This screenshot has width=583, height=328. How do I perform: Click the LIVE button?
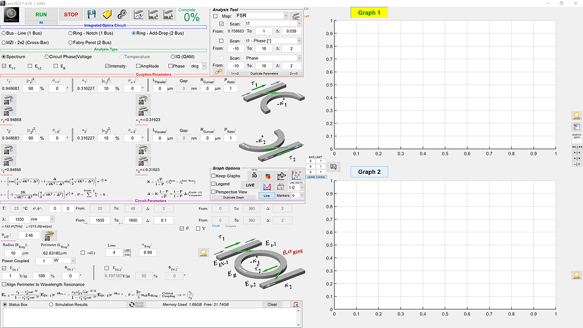point(250,185)
